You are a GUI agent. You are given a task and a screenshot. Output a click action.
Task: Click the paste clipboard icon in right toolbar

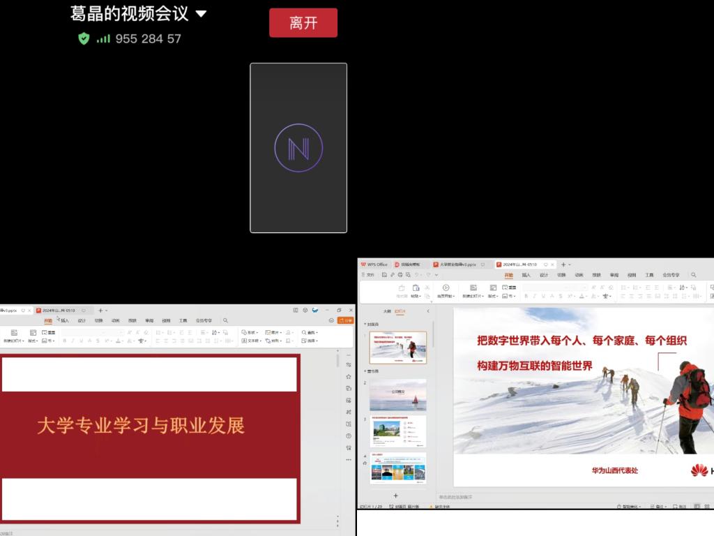[x=416, y=288]
